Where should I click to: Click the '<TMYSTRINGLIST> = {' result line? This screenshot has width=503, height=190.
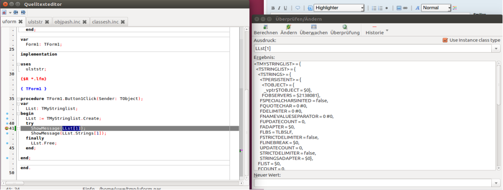coord(277,64)
